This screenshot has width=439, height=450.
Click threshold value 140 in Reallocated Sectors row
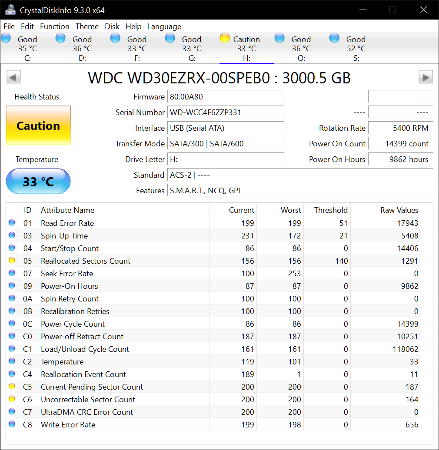[341, 261]
